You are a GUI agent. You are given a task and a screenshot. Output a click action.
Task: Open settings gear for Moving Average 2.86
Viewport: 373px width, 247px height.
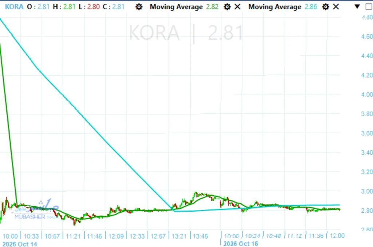point(326,7)
